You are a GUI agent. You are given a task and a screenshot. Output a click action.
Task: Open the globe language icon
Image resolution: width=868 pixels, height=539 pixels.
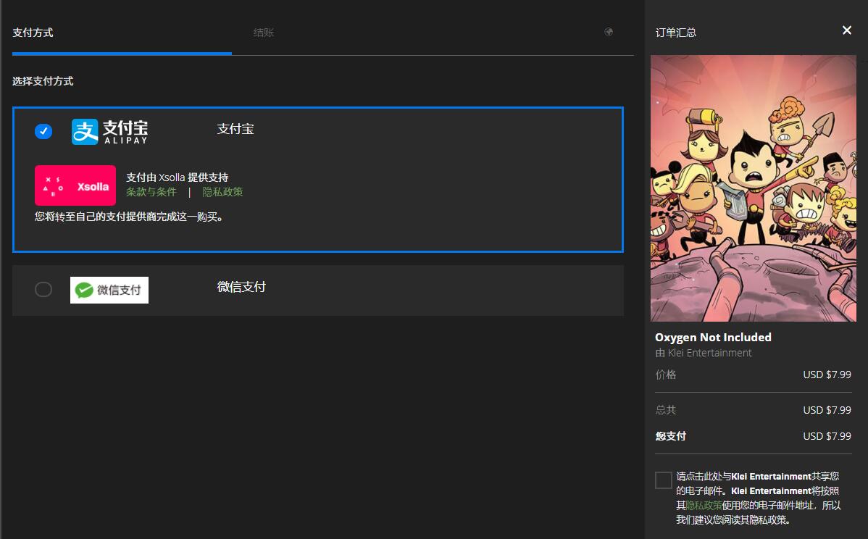(609, 32)
